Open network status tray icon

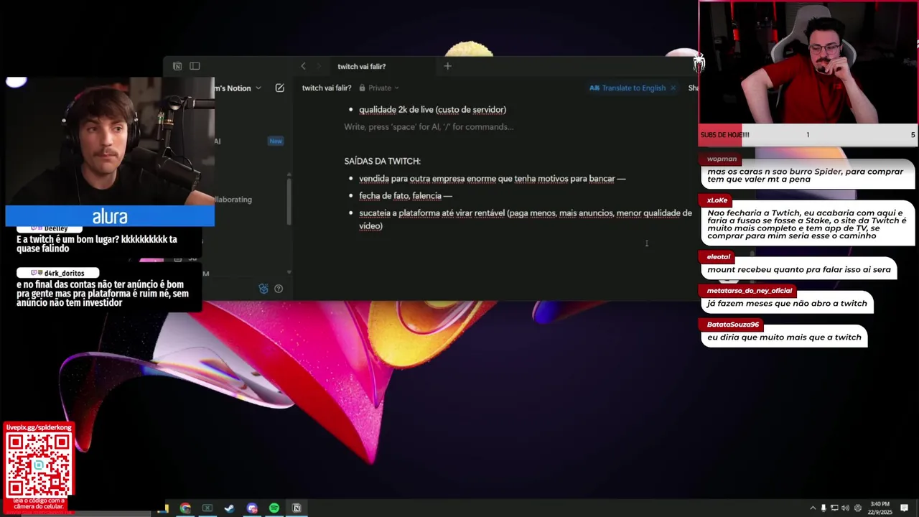click(x=834, y=508)
